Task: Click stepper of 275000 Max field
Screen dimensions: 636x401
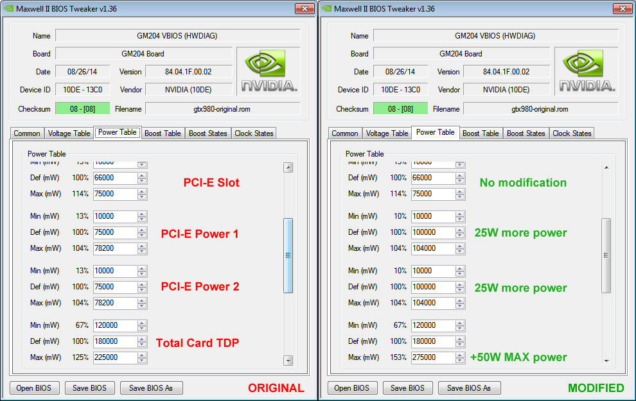Action: 460,357
